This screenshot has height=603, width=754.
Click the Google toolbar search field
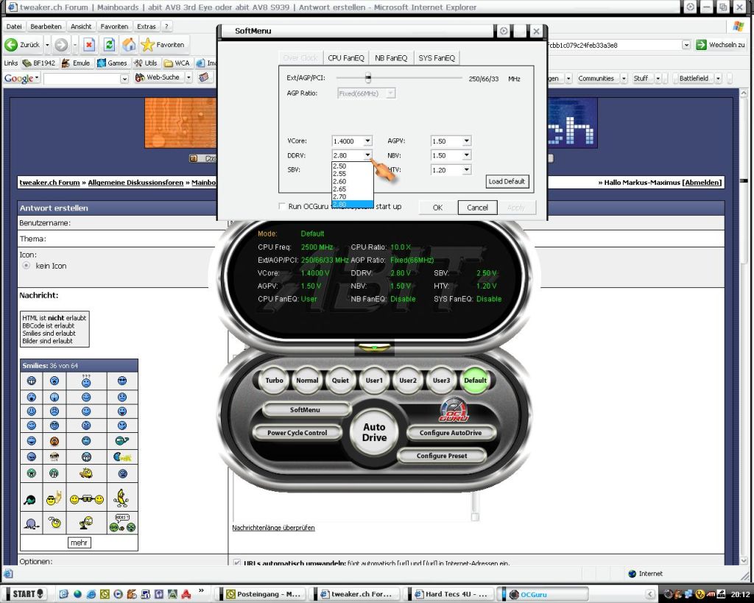point(81,78)
